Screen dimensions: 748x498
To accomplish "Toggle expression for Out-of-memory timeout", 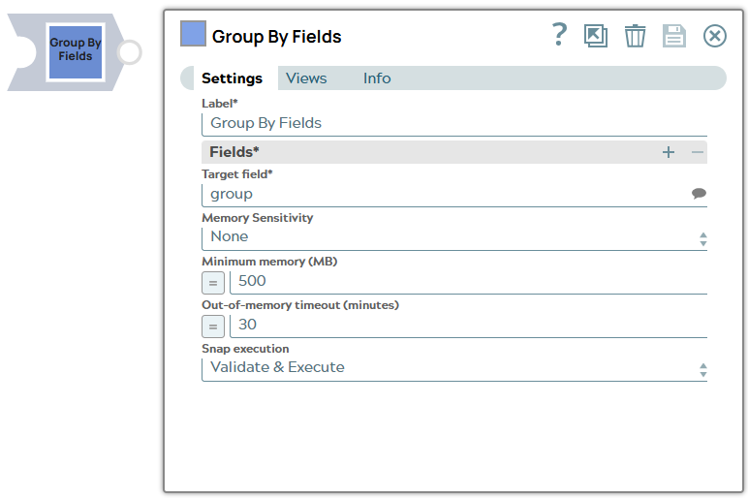I will point(213,326).
